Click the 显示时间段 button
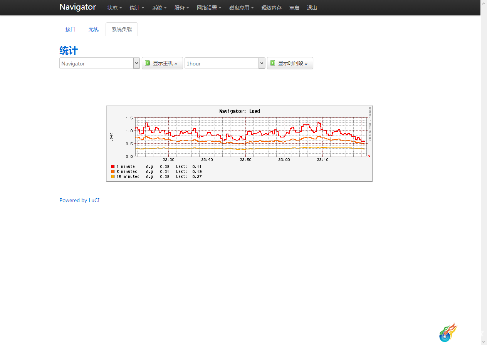Image resolution: width=487 pixels, height=345 pixels. [290, 64]
